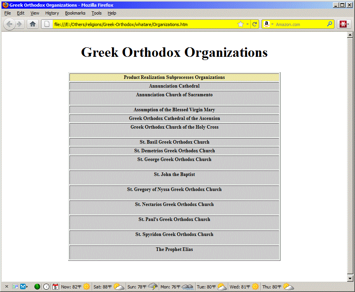
Task: Click the sun icon beside Now: 82°F
Action: coord(86,286)
